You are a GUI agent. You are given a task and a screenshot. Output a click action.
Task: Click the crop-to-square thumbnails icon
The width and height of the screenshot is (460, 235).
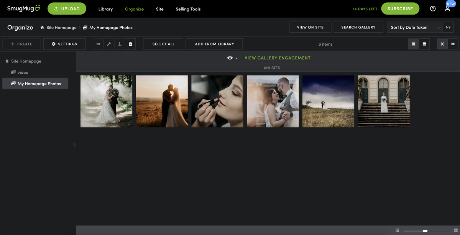tap(442, 44)
